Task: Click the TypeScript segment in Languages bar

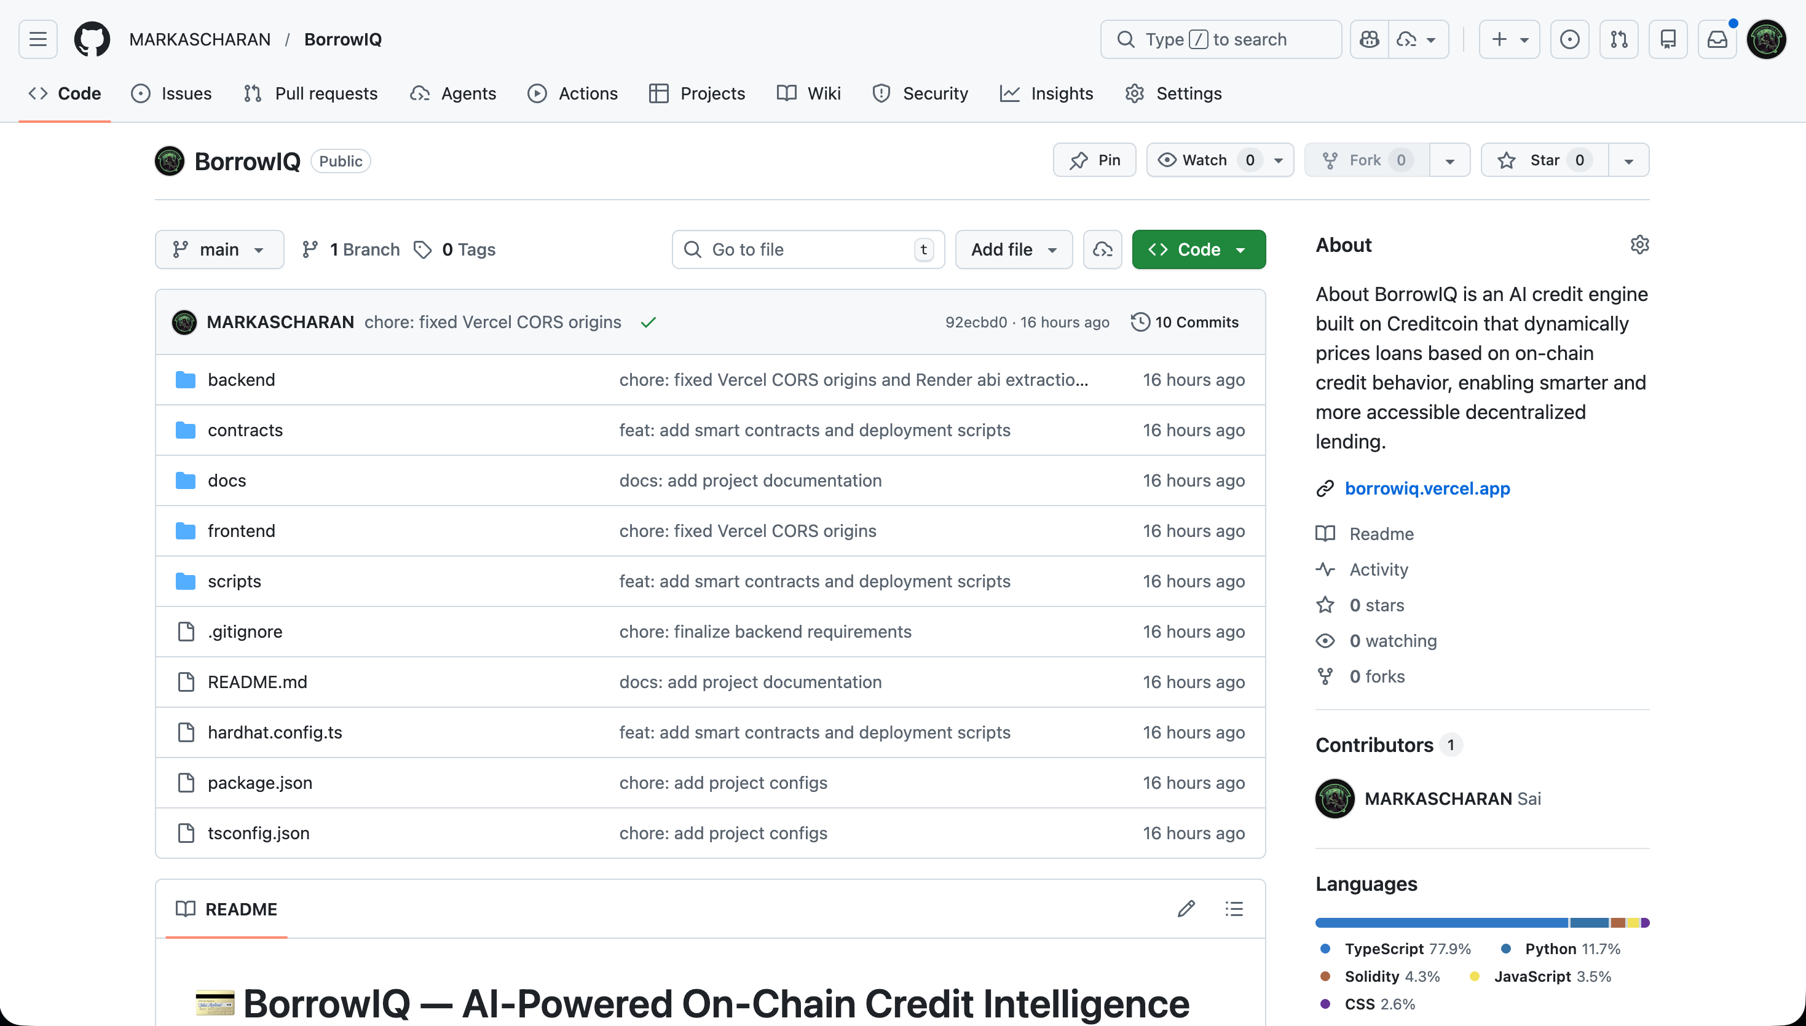Action: (1441, 923)
